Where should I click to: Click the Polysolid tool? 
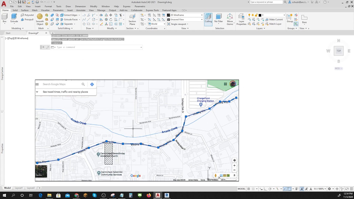point(27,15)
